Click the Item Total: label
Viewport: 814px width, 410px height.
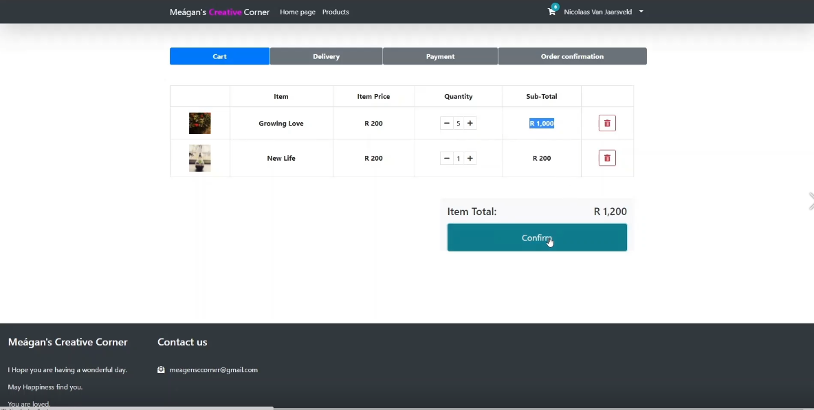coord(472,212)
